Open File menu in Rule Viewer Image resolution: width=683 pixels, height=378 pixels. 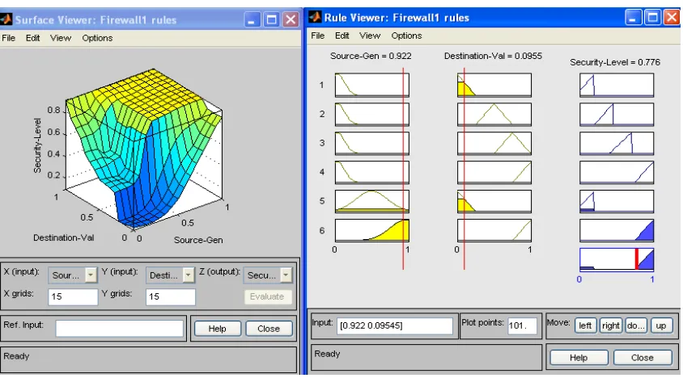tap(317, 36)
